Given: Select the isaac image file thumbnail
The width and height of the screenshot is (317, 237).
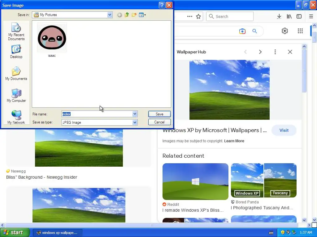Looking at the screenshot, I should (x=52, y=37).
